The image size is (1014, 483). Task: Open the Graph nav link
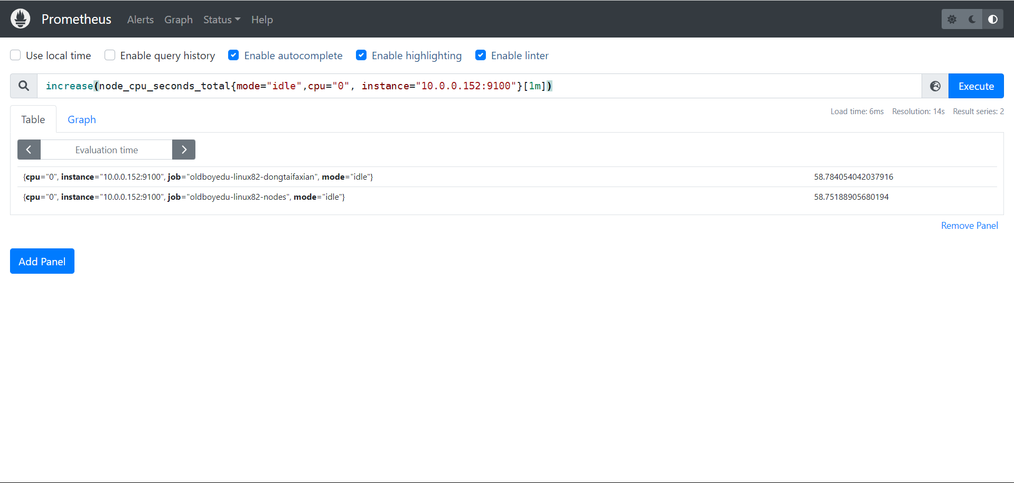coord(179,20)
